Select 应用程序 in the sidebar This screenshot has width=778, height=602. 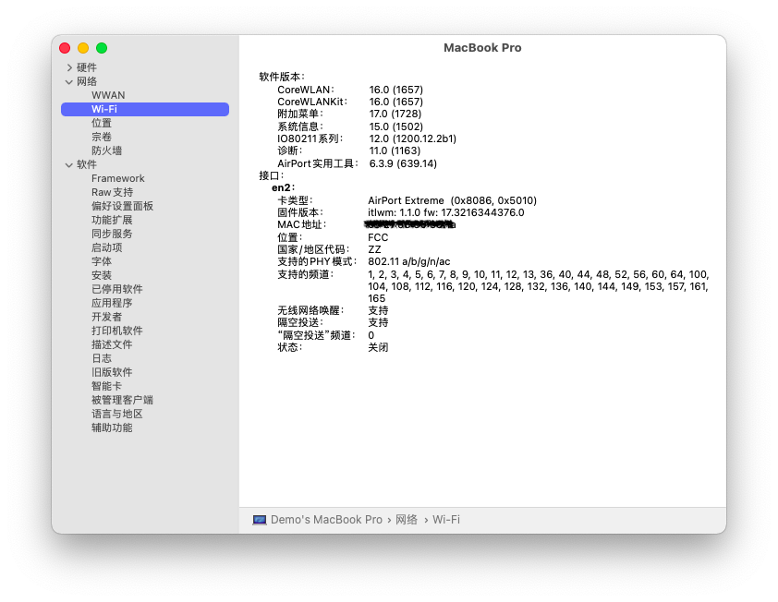(112, 303)
